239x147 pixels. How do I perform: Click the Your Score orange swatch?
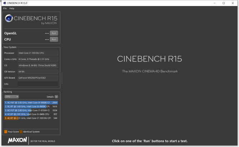point(6,132)
